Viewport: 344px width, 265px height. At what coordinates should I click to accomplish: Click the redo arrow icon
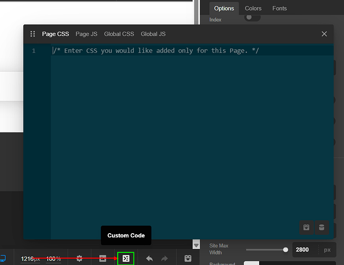tap(164, 259)
